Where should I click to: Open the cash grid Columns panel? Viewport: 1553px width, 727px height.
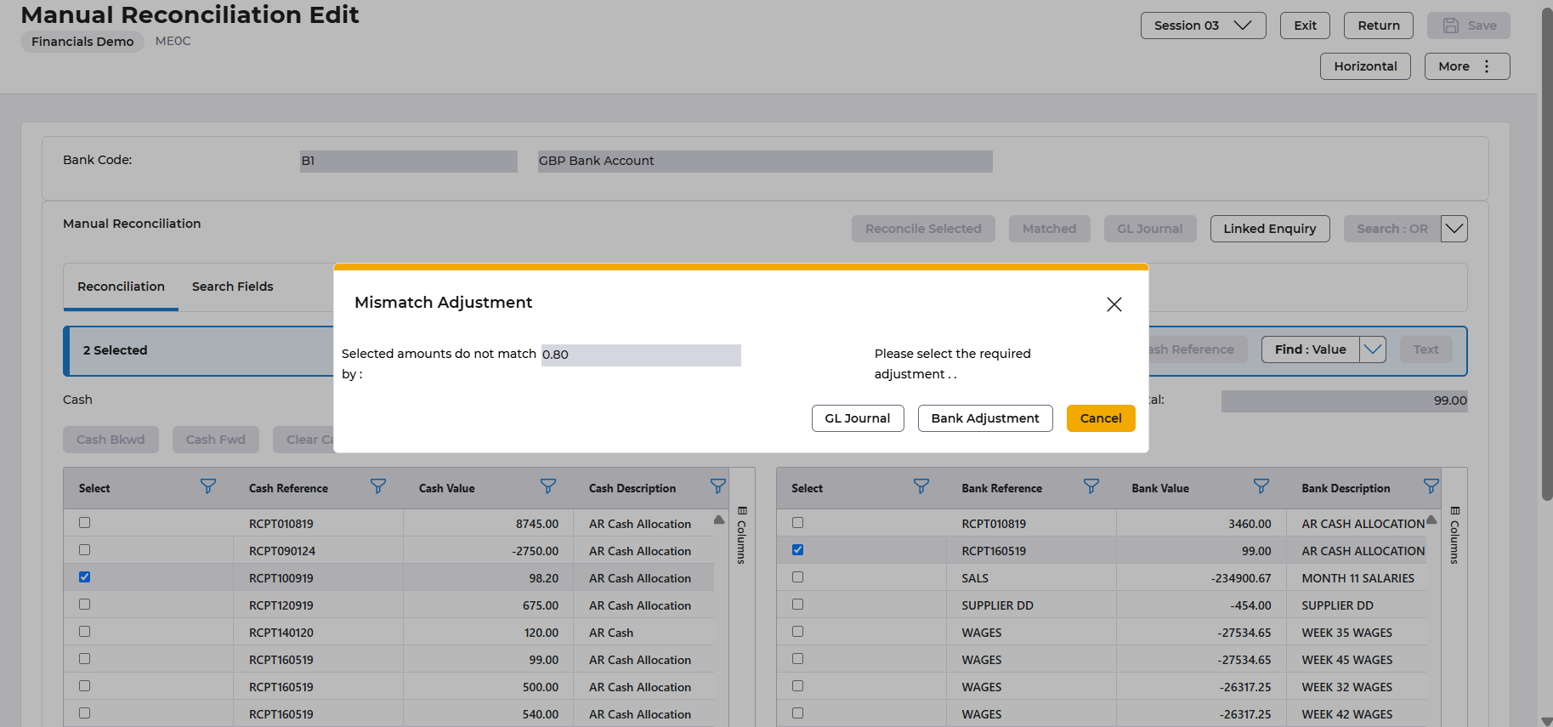coord(741,536)
